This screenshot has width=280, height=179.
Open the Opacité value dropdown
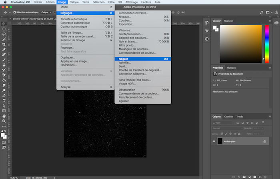(262, 128)
